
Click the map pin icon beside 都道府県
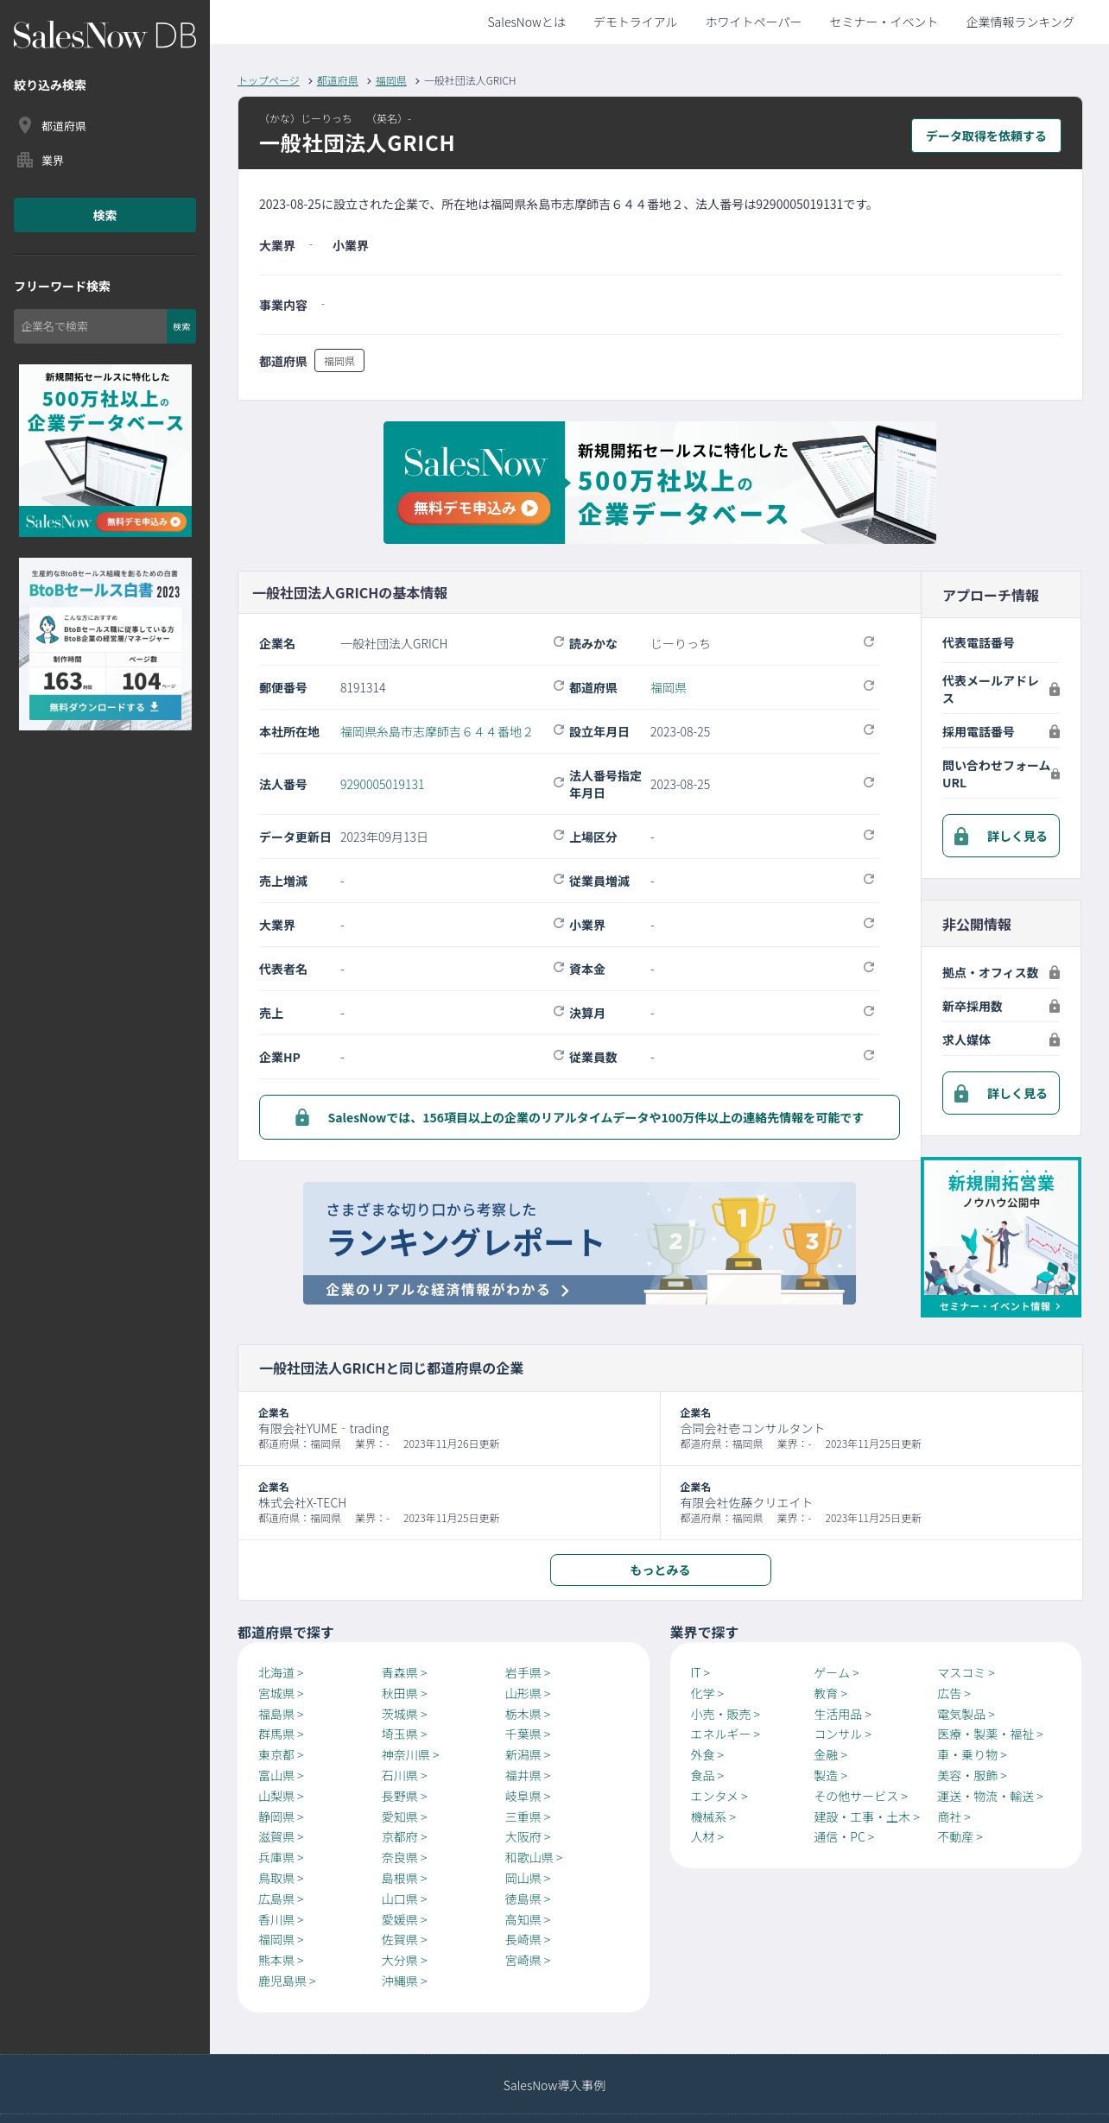tap(25, 125)
